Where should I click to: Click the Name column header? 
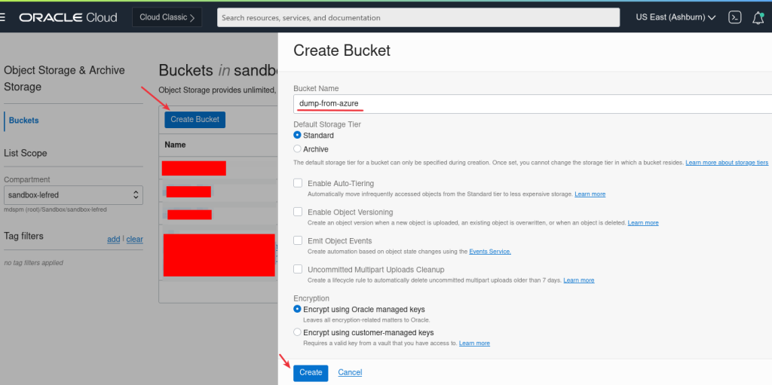point(175,145)
